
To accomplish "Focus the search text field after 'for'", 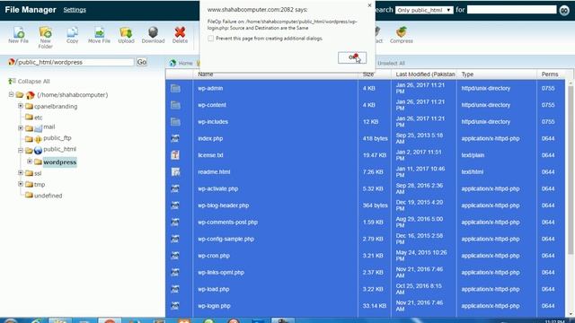I will [511, 10].
